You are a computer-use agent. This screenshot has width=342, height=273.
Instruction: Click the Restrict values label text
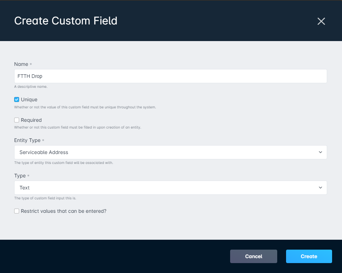tap(64, 211)
